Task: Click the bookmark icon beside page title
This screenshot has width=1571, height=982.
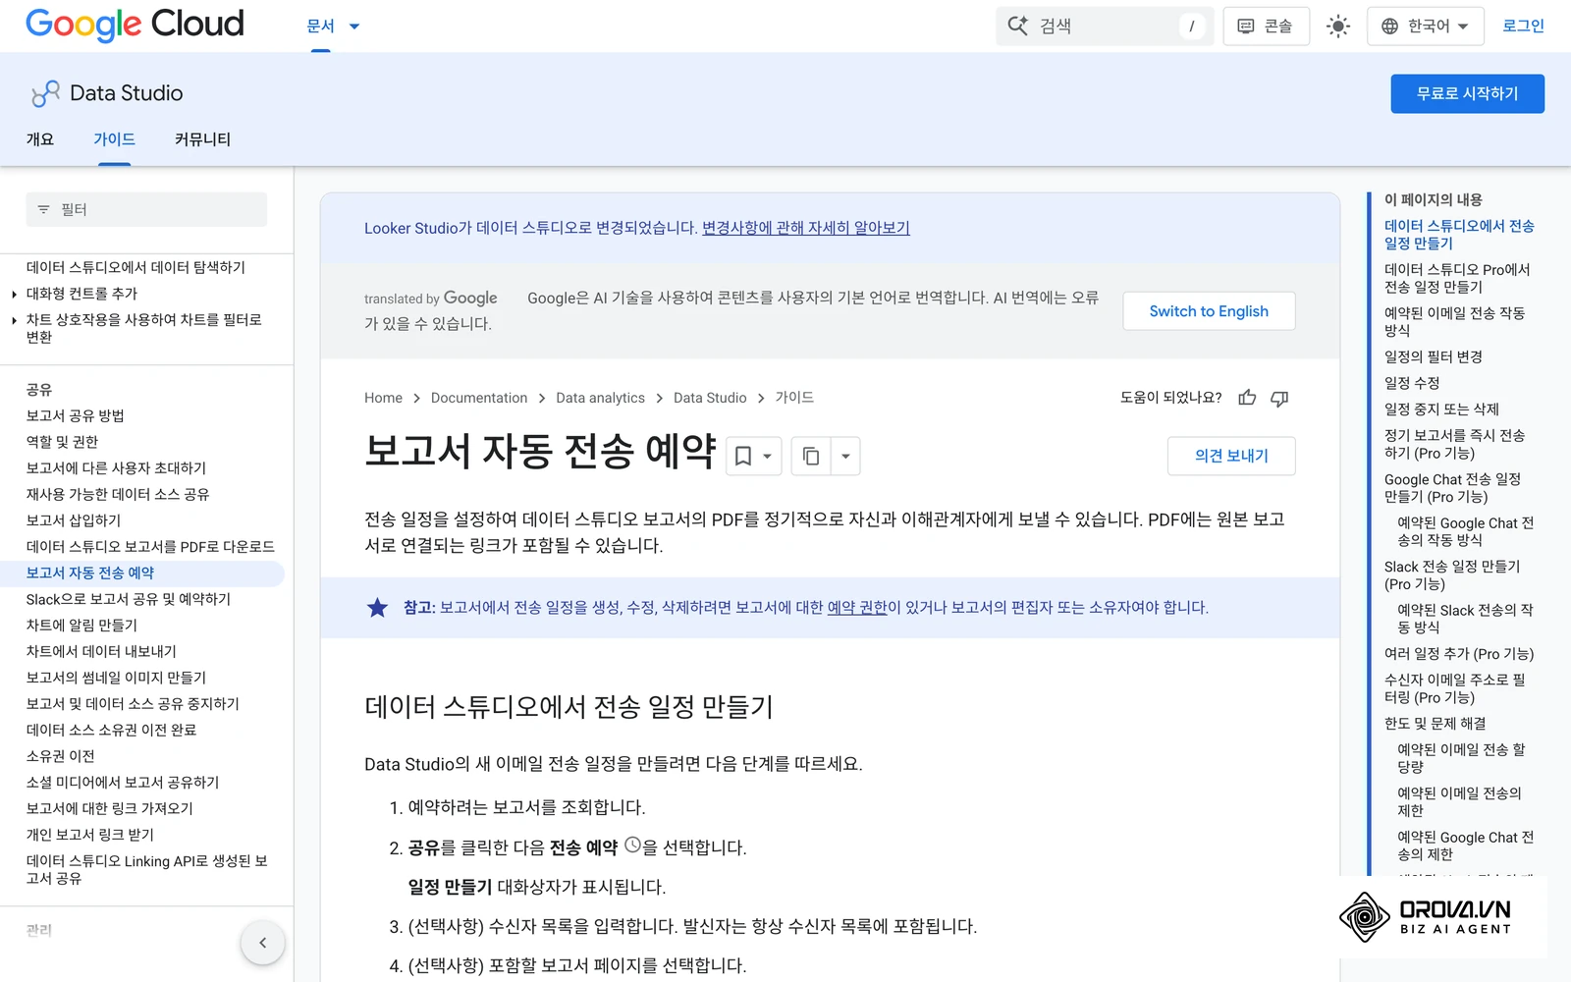Action: (x=743, y=457)
